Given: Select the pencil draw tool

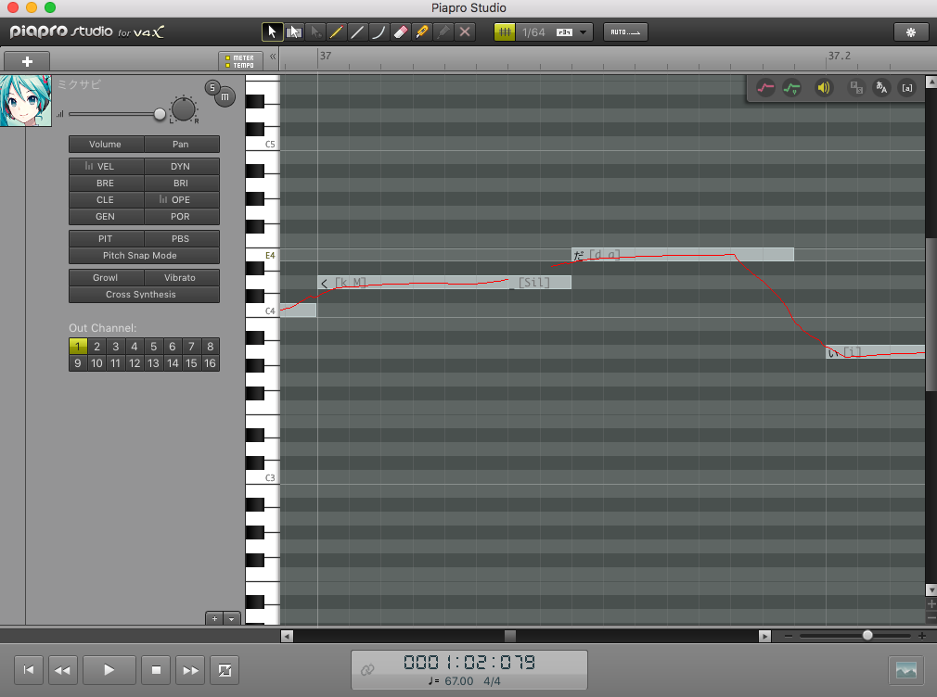Looking at the screenshot, I should (x=337, y=32).
